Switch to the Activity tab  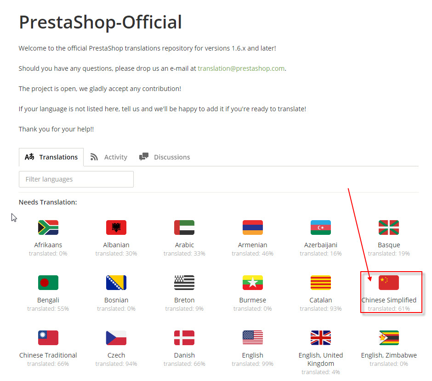click(109, 157)
